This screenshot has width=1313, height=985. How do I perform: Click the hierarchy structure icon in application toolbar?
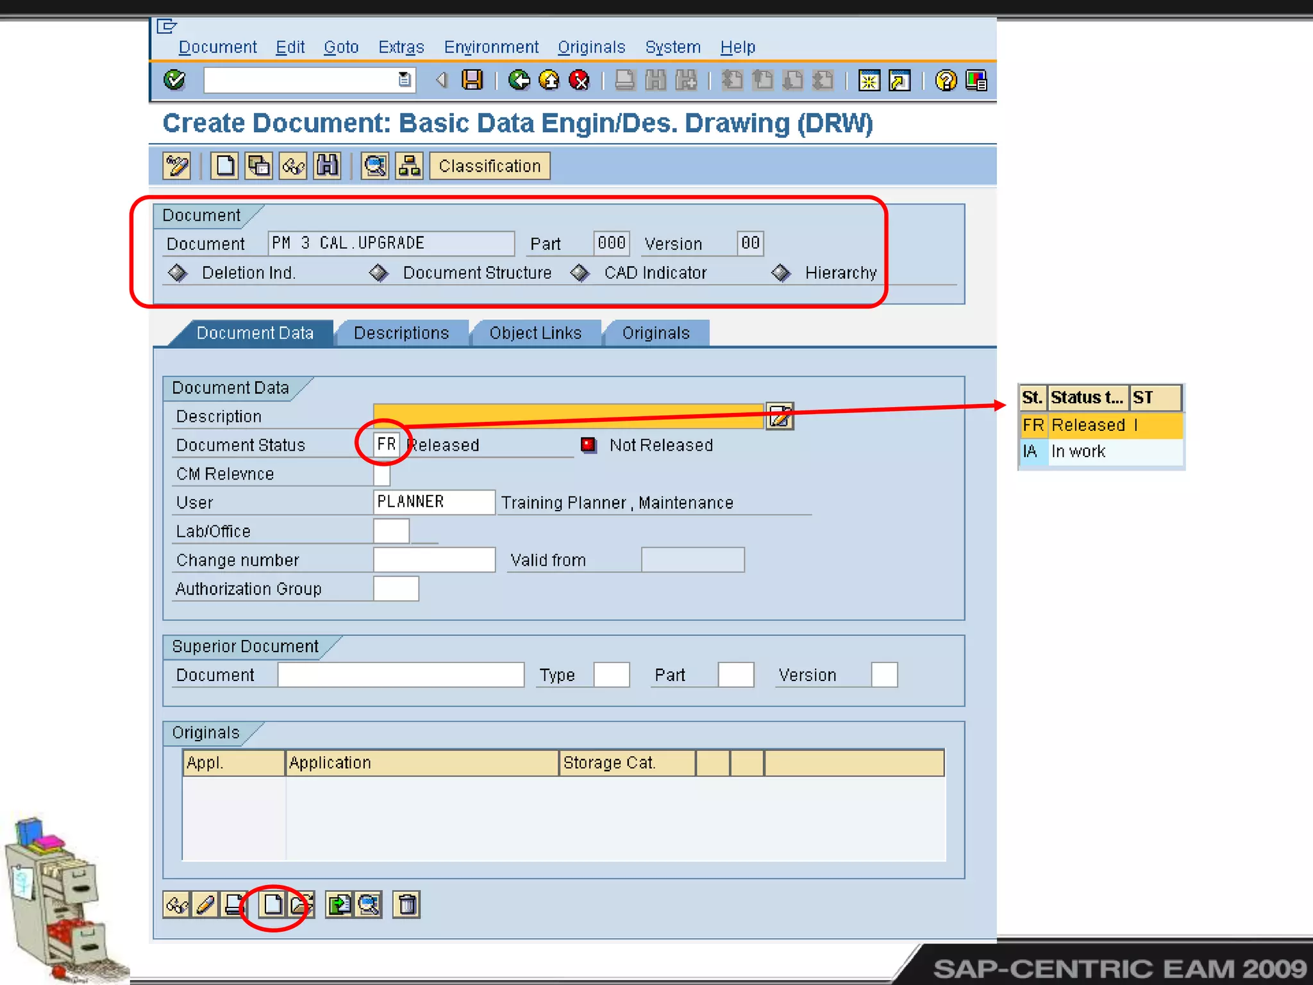[409, 166]
